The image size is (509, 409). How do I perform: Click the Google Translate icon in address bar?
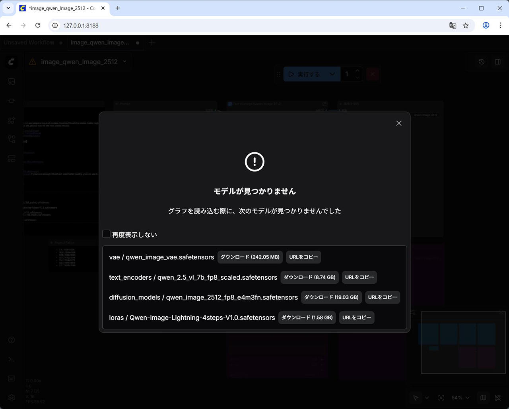[453, 25]
